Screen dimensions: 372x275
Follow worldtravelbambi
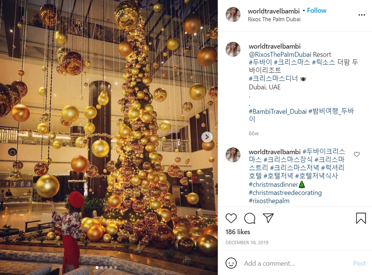[x=317, y=10]
